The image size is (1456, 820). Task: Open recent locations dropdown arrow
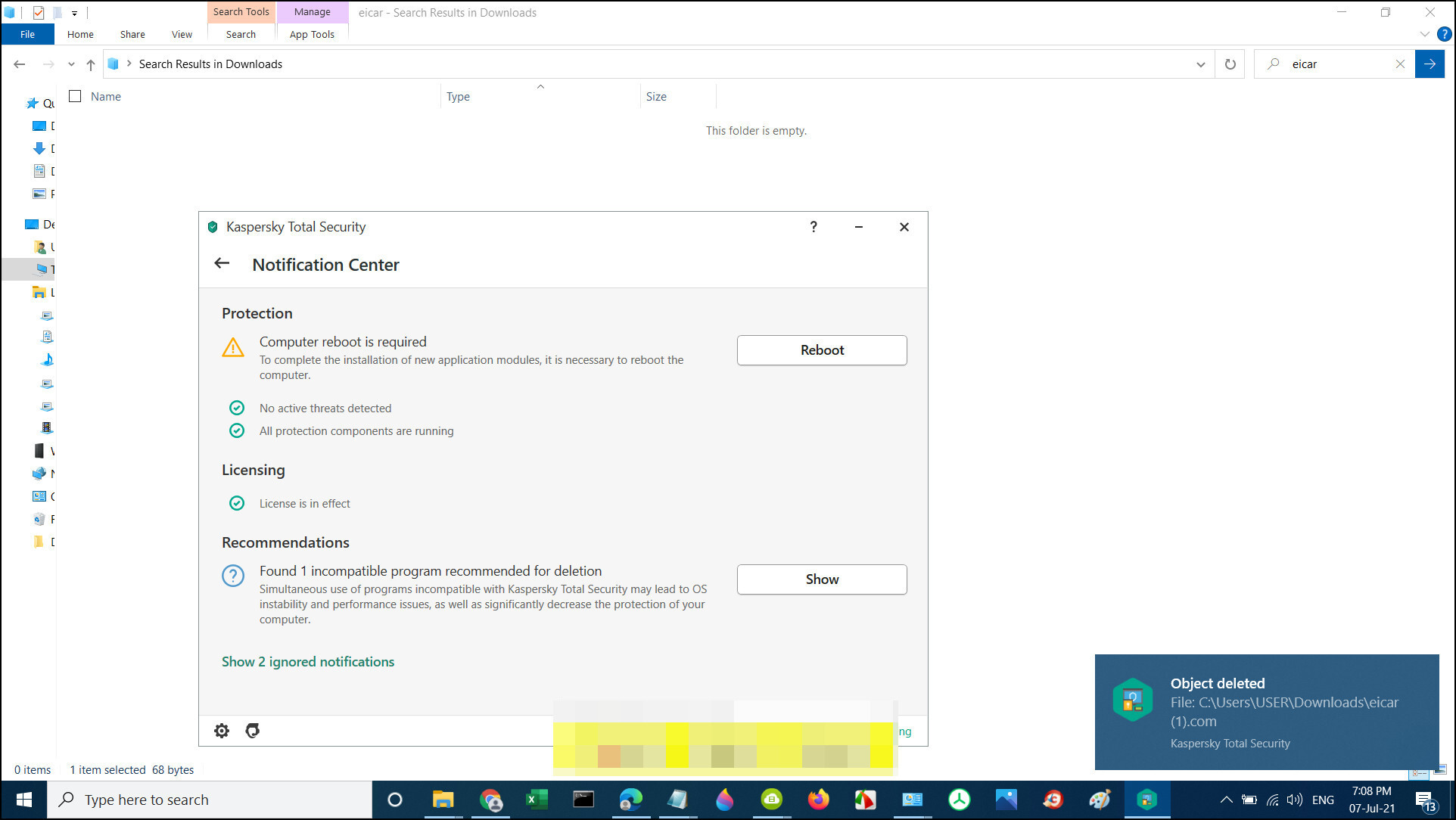pos(71,64)
